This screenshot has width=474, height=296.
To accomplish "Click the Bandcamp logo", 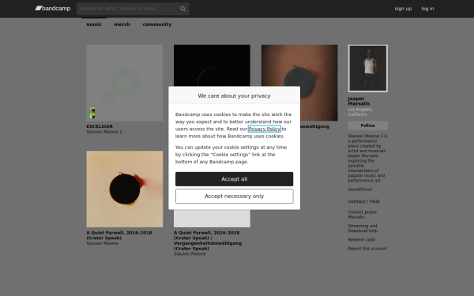I will [x=53, y=9].
